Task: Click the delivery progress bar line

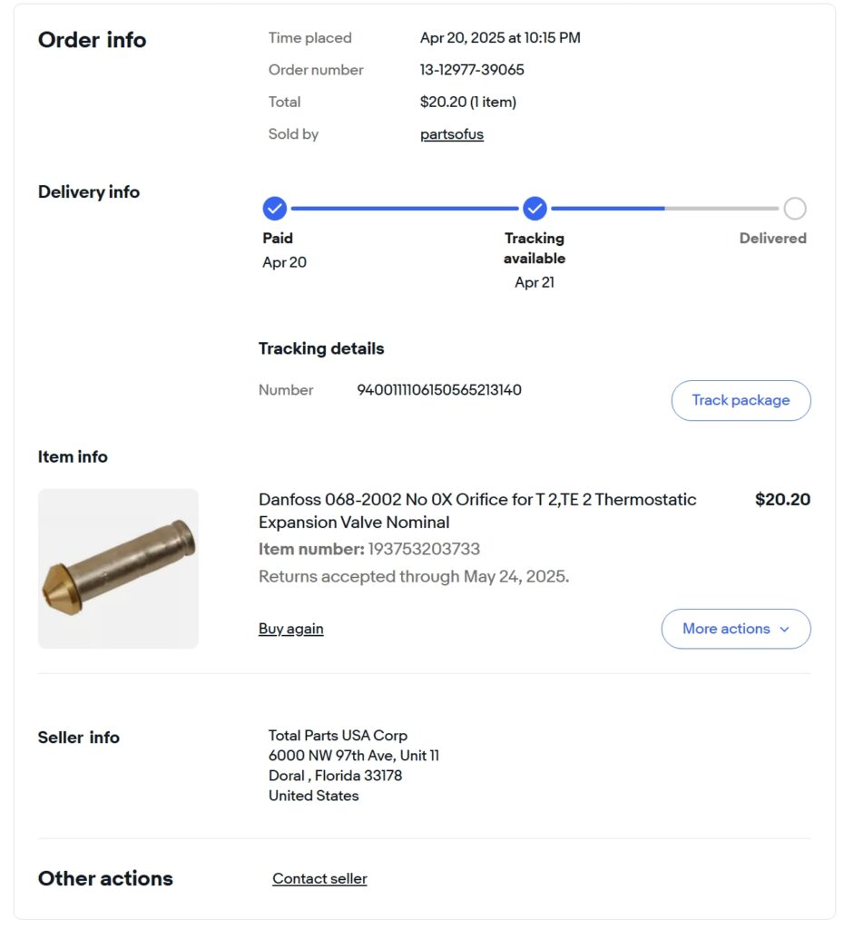Action: pyautogui.click(x=535, y=209)
